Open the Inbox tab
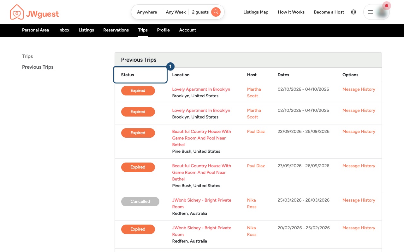404x252 pixels. pos(64,30)
